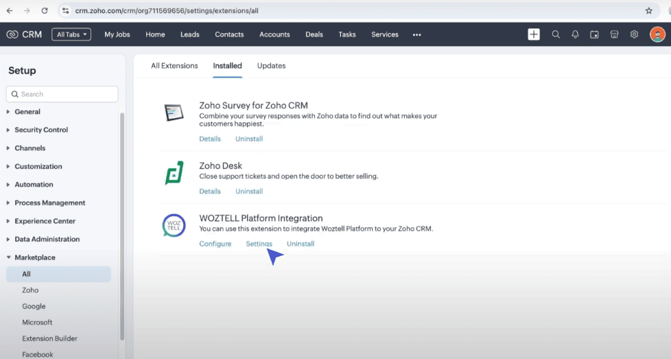Open the Leads module
671x359 pixels.
(189, 34)
